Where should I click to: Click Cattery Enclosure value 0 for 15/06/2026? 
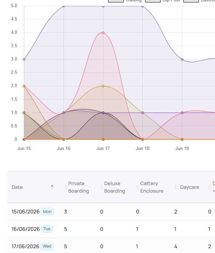pos(138,212)
